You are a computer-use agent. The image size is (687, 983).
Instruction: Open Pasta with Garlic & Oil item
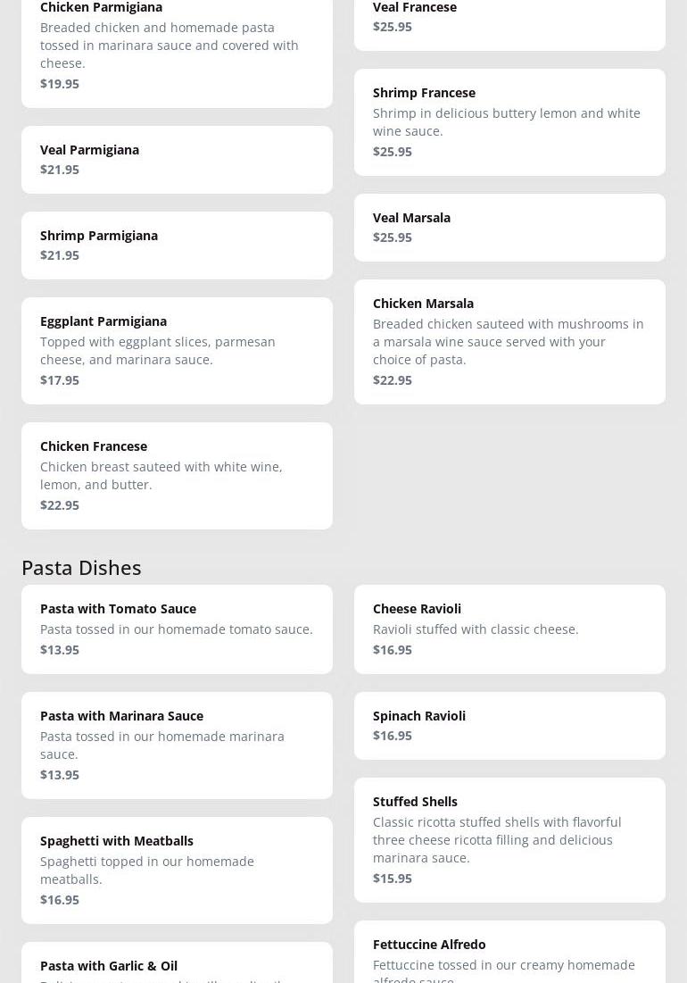[x=177, y=963]
